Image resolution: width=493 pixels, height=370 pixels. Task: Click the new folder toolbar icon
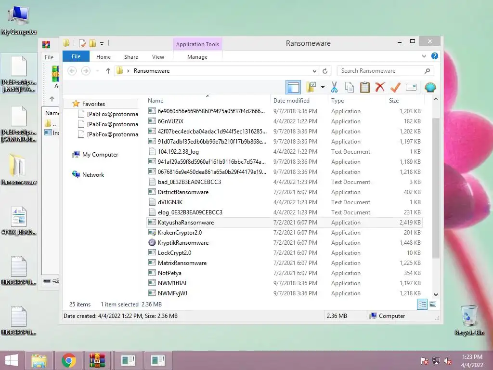[311, 87]
